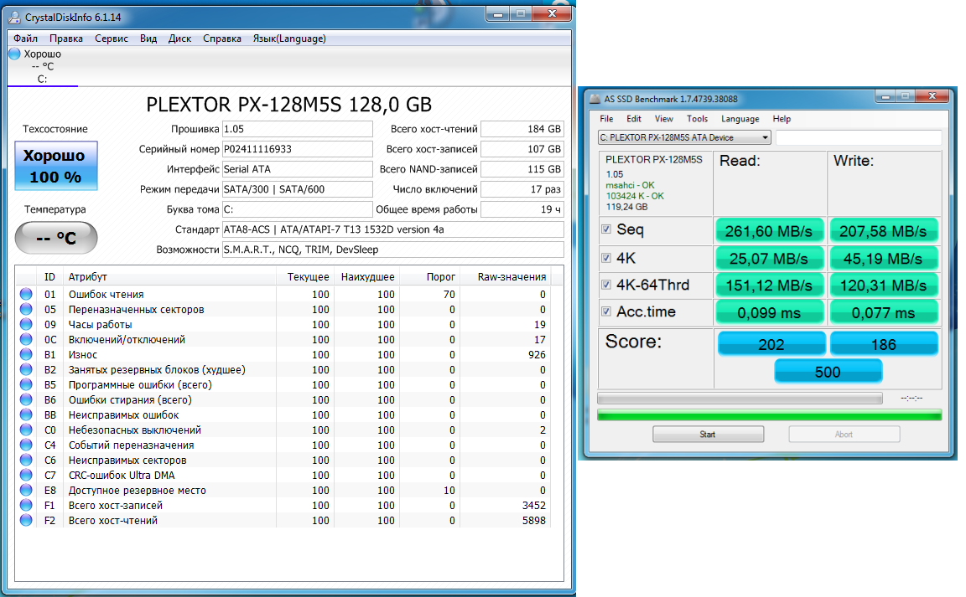Screen dimensions: 966x597
Task: Click status icon for C6 Неисправимых секторов
Action: coord(26,460)
